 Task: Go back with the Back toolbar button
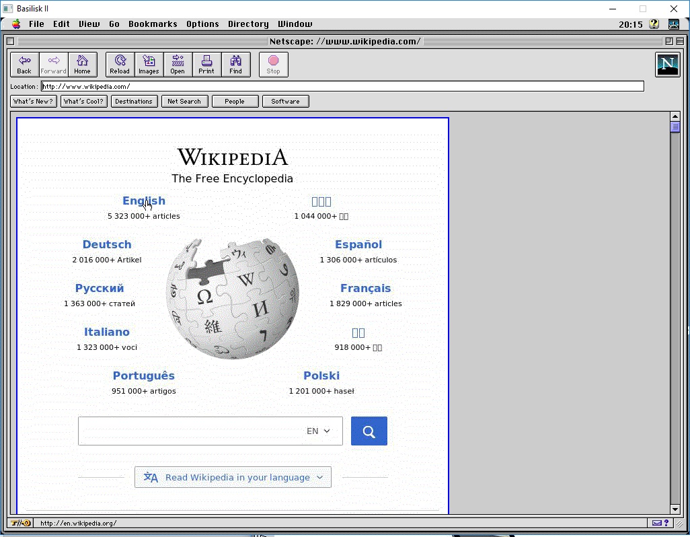point(25,65)
